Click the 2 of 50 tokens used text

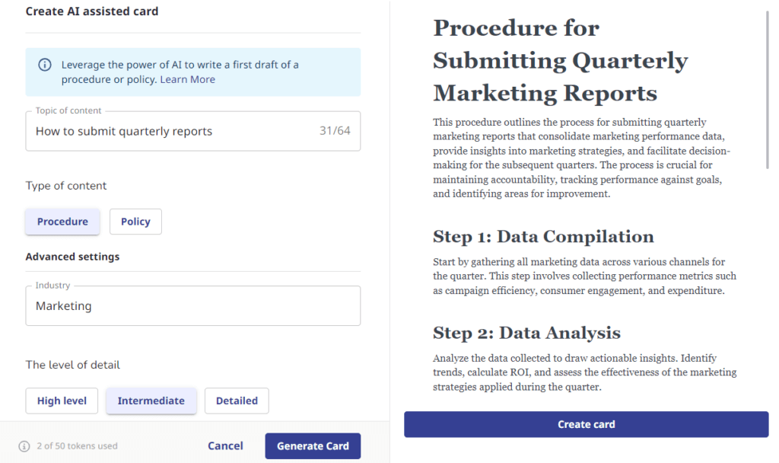pos(77,446)
